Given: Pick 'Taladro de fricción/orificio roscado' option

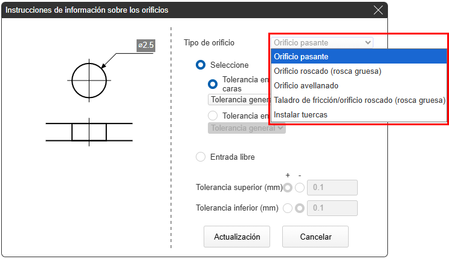Looking at the screenshot, I should click(x=359, y=100).
